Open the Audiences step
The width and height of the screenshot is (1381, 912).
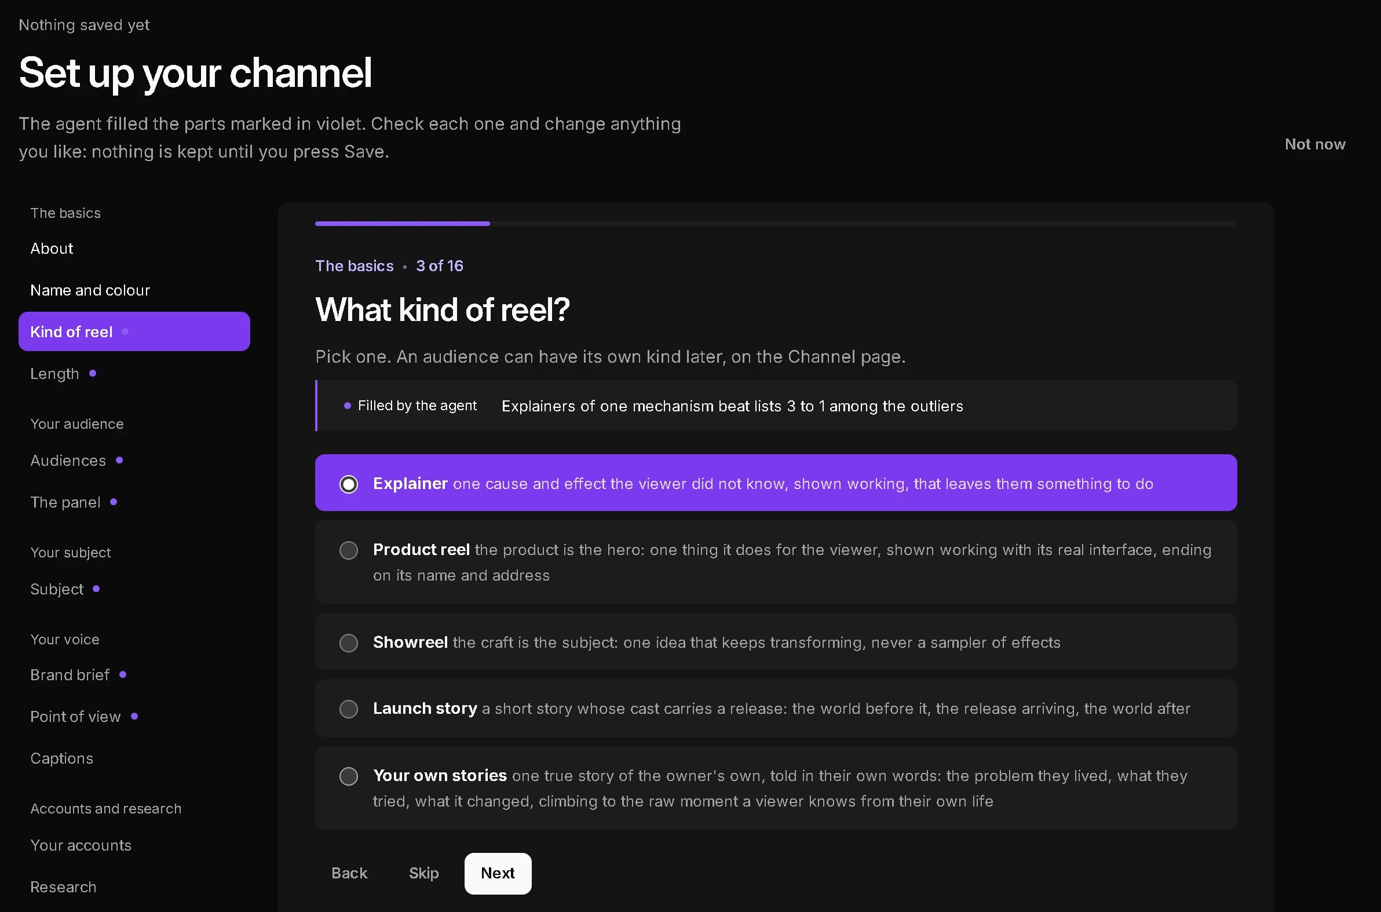(134, 460)
